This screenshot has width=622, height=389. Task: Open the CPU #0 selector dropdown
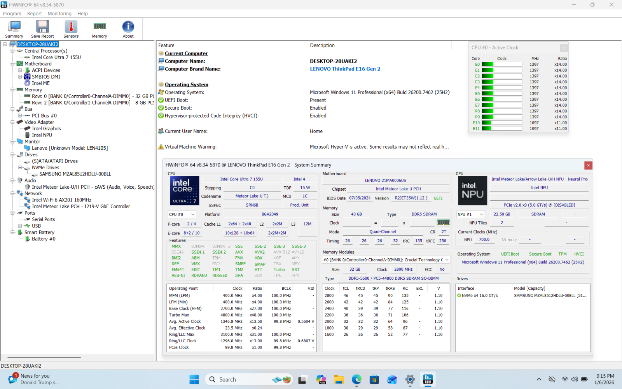(x=182, y=214)
